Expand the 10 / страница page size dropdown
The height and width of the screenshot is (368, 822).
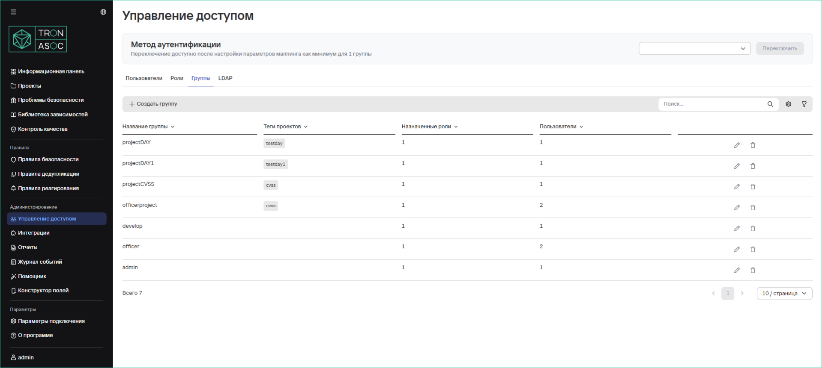click(x=784, y=294)
